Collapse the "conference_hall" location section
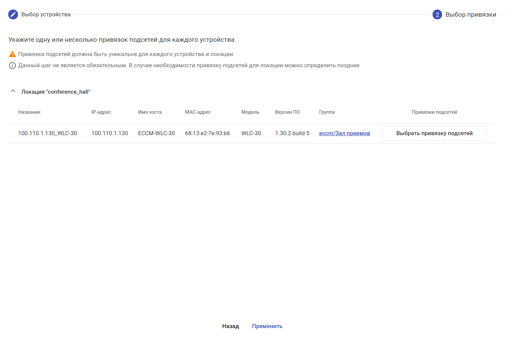The image size is (505, 342). (13, 91)
